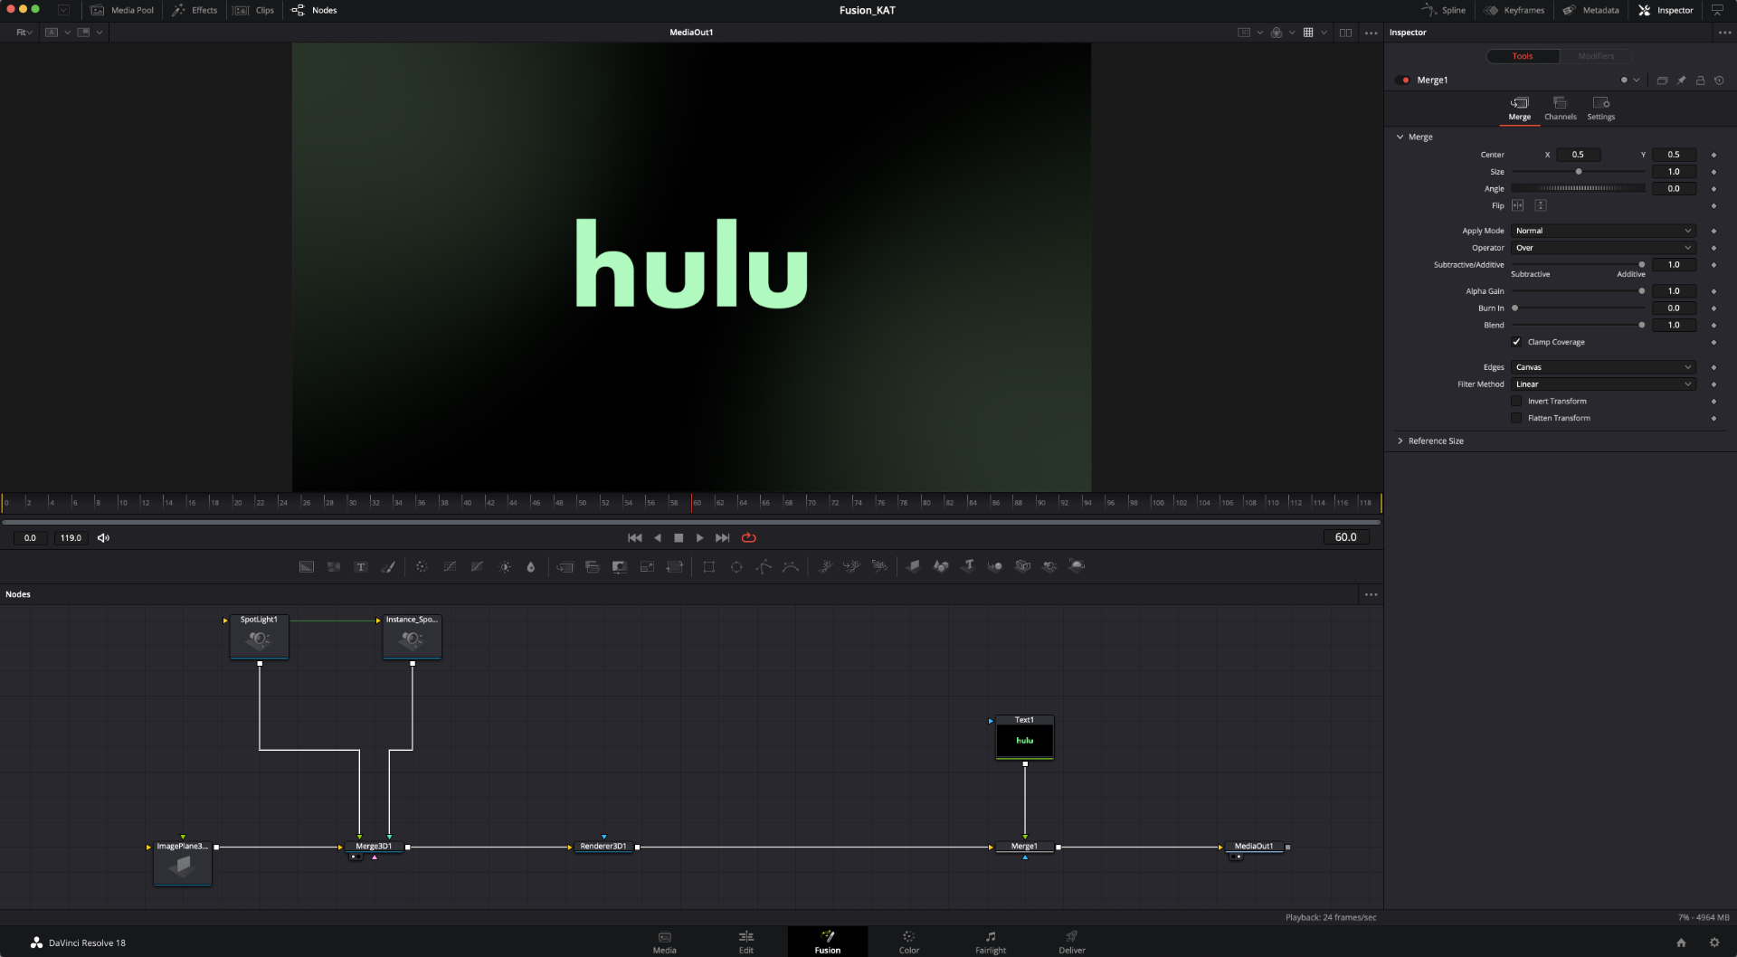Select the Background tool in toolbar
1737x957 pixels.
(307, 566)
